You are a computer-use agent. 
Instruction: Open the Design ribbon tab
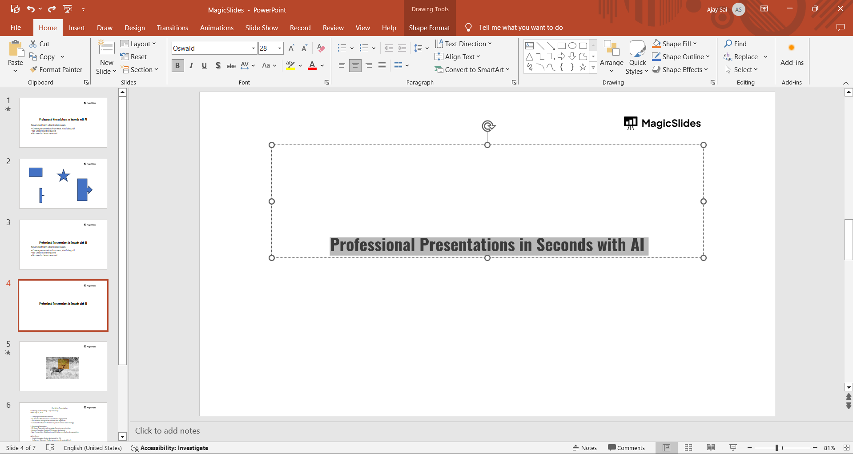pyautogui.click(x=134, y=28)
